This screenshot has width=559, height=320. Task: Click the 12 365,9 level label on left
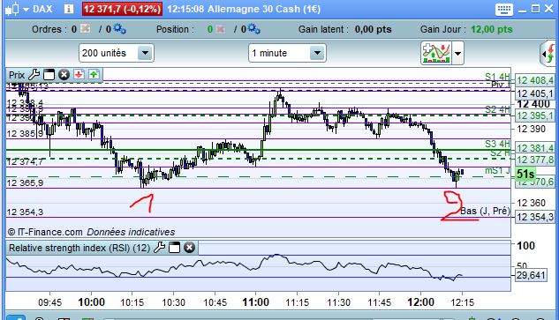[x=25, y=183]
